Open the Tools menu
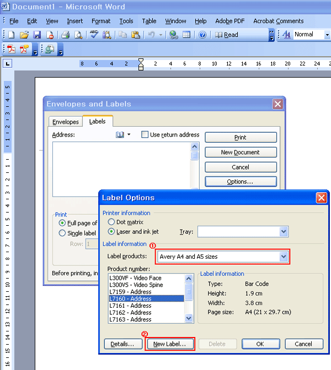 [x=126, y=21]
